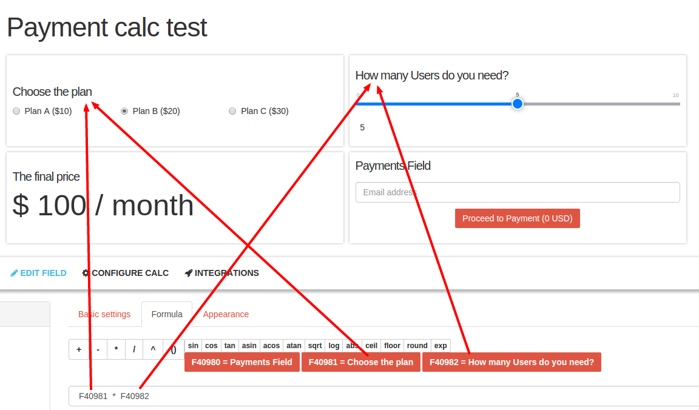Insert the sqrt function
The height and width of the screenshot is (410, 699).
315,345
